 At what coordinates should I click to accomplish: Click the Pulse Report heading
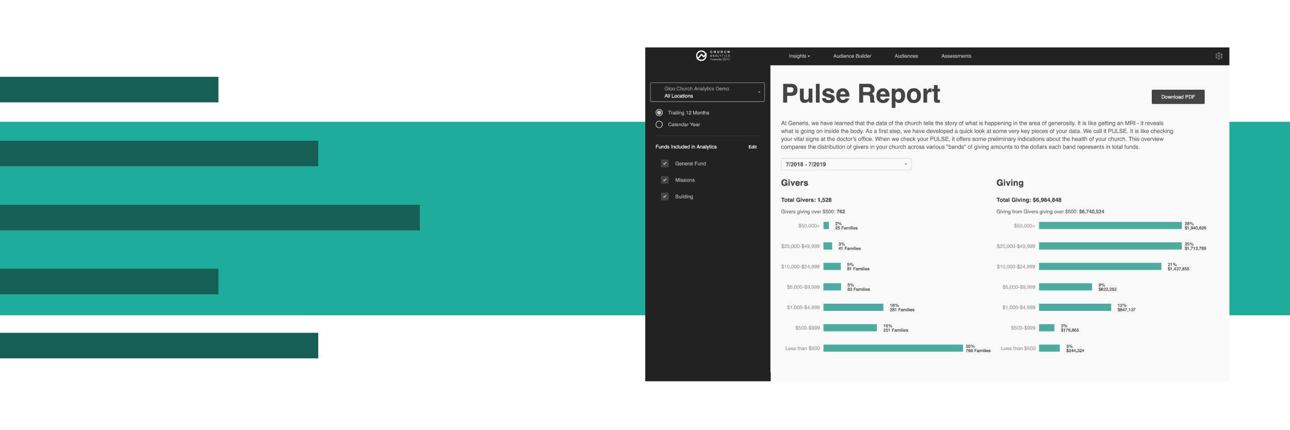[861, 94]
